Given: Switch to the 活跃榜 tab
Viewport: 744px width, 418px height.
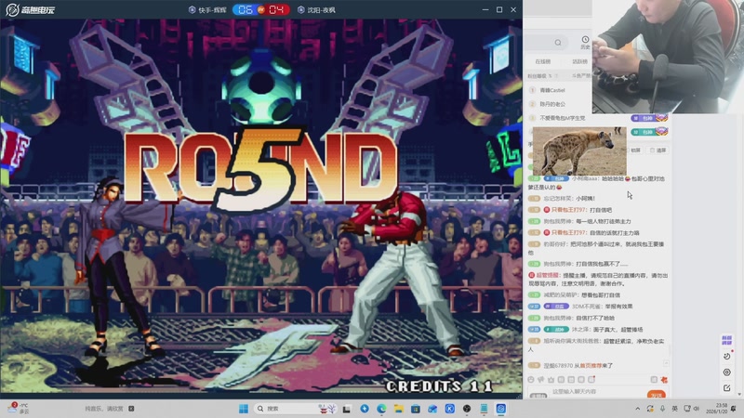Looking at the screenshot, I should click(x=579, y=61).
